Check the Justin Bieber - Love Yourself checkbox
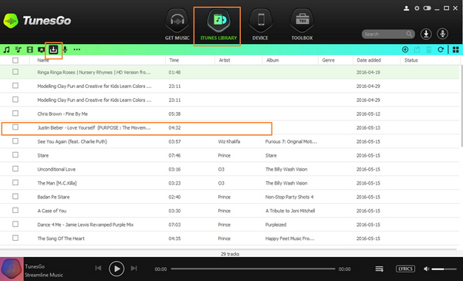This screenshot has height=281, width=463. click(15, 127)
